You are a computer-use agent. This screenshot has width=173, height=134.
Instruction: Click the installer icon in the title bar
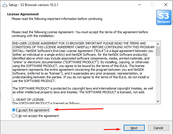pyautogui.click(x=5, y=5)
